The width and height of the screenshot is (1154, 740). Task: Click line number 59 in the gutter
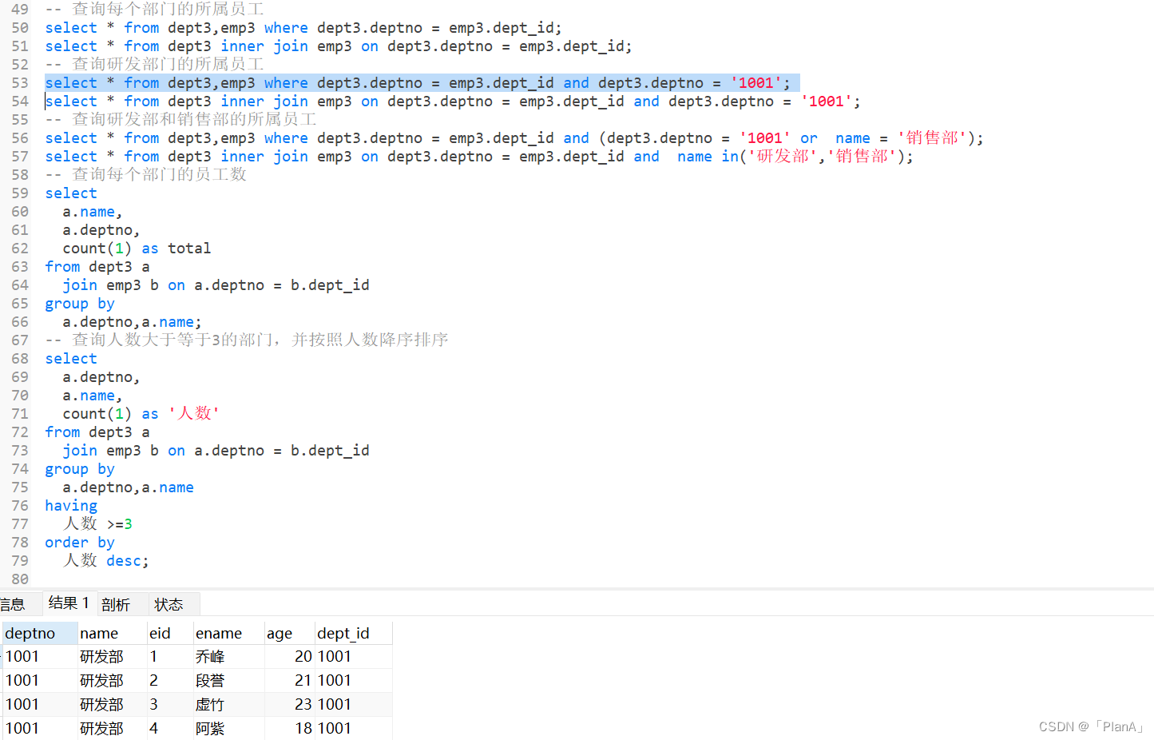[20, 193]
